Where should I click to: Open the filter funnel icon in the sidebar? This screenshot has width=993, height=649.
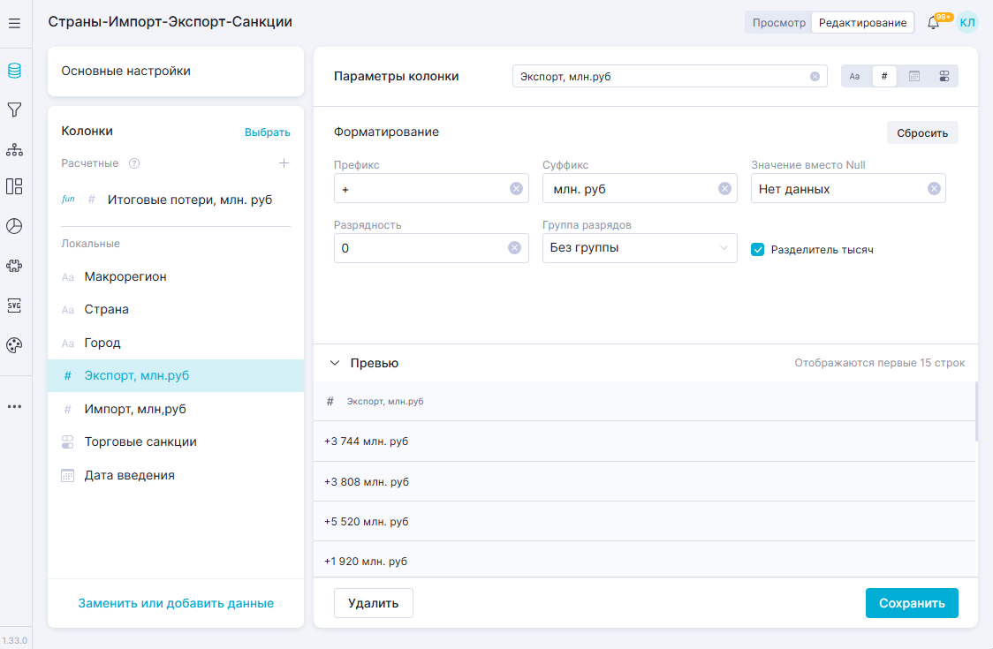[14, 109]
